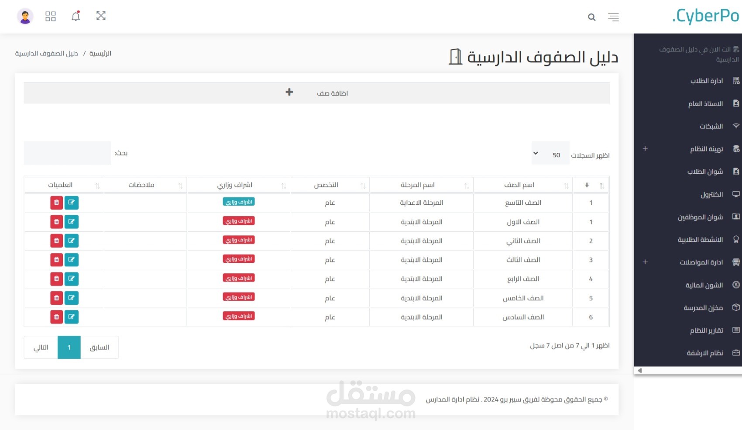Image resolution: width=742 pixels, height=430 pixels.
Task: Edit the الصف الثالث row
Action: (x=72, y=260)
